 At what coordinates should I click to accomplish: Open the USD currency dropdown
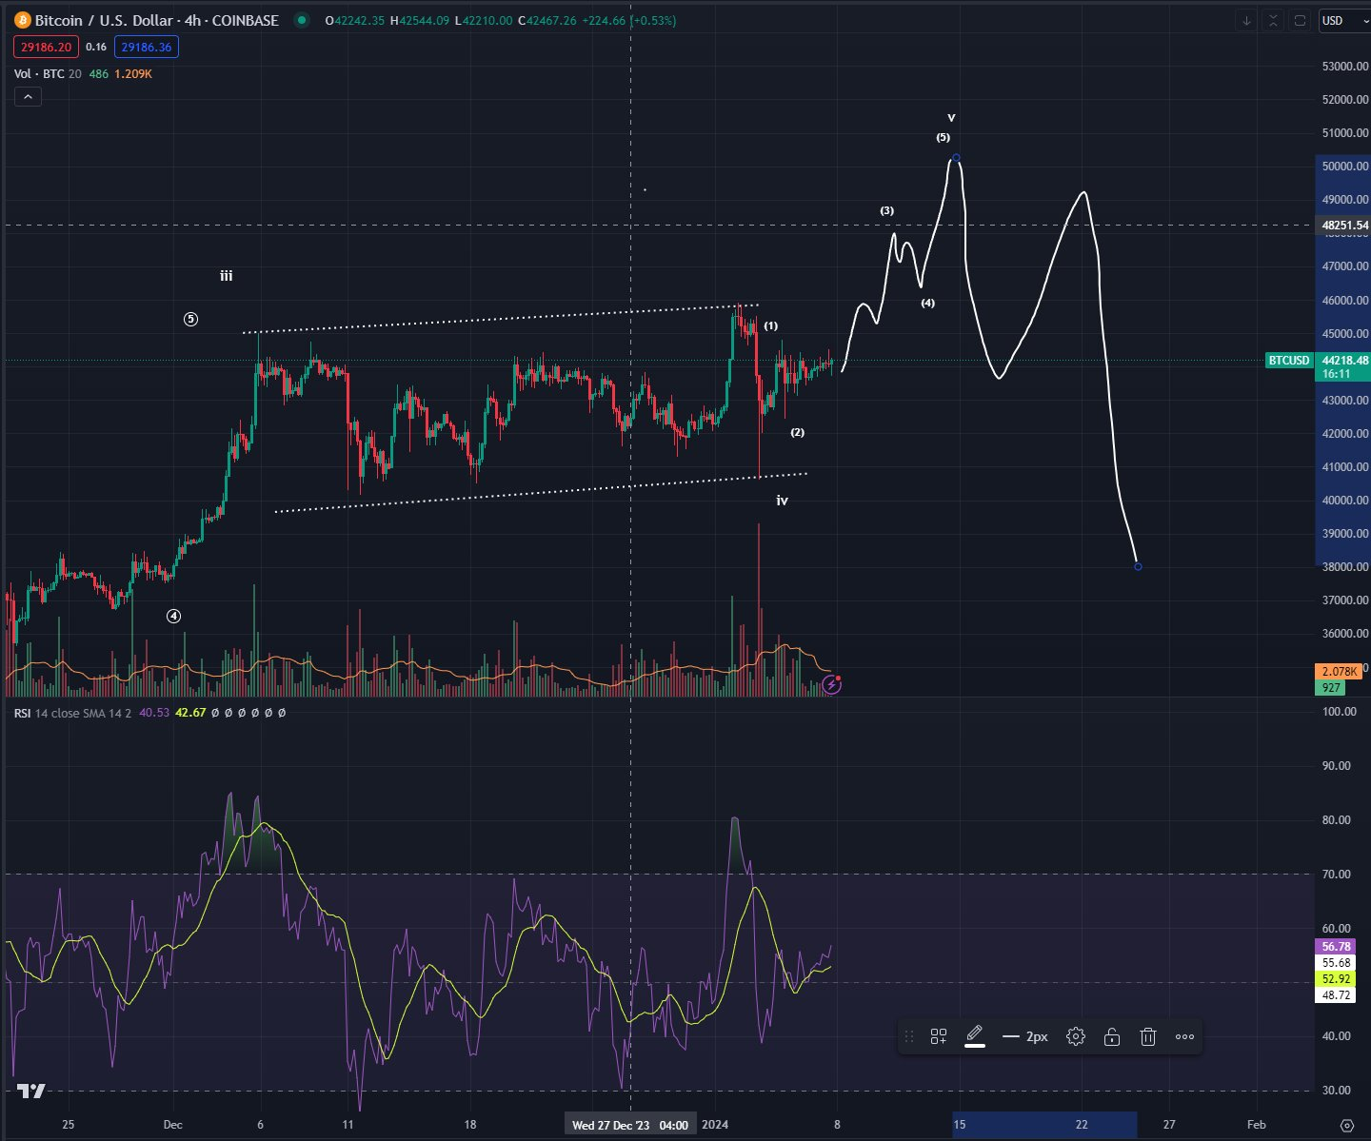pos(1343,20)
